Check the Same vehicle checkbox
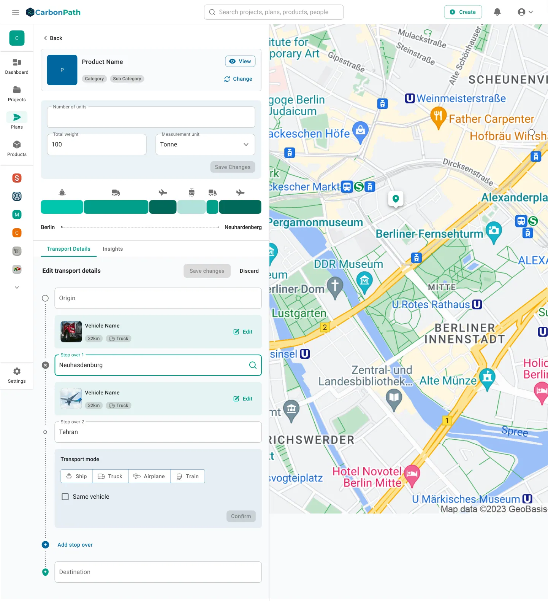548x601 pixels. pos(65,497)
